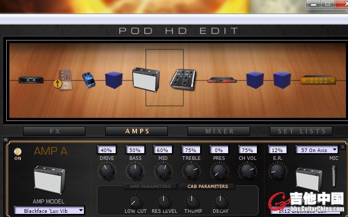Switch to the AMPS tab
The width and height of the screenshot is (348, 217).
pyautogui.click(x=136, y=131)
